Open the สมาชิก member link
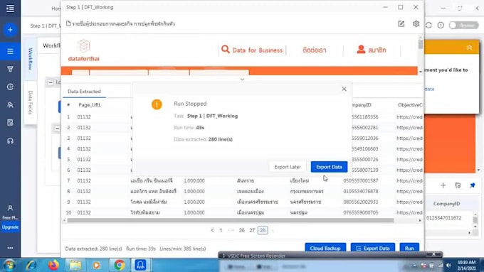This screenshot has height=272, width=484. pos(372,50)
